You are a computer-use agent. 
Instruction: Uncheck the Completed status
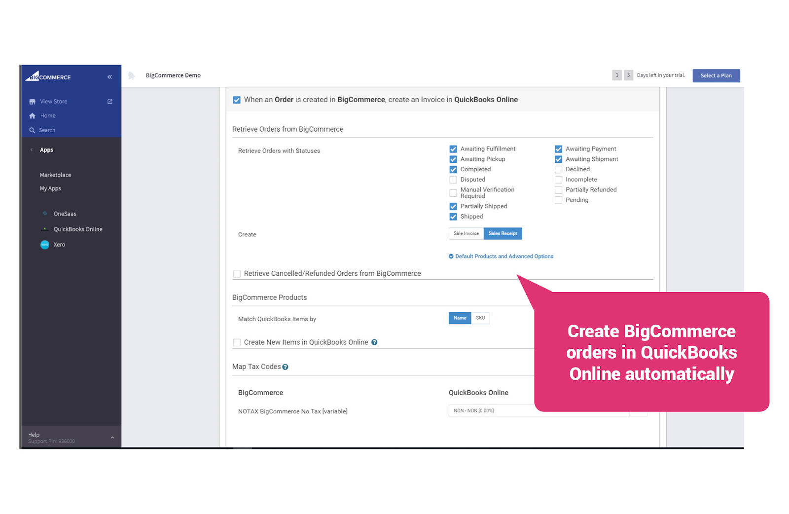pyautogui.click(x=453, y=170)
